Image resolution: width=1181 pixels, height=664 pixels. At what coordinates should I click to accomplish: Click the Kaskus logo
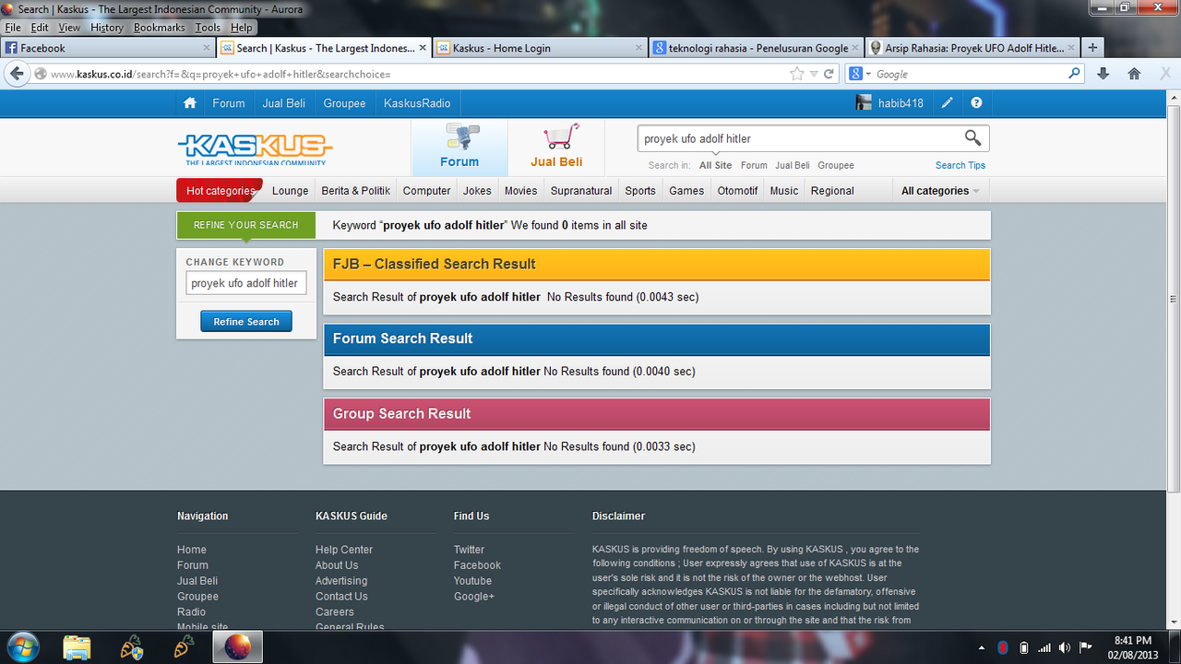255,149
